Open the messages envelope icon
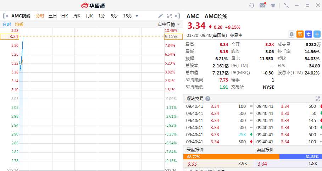Viewport: 322px width, 171px height. (x=262, y=5)
